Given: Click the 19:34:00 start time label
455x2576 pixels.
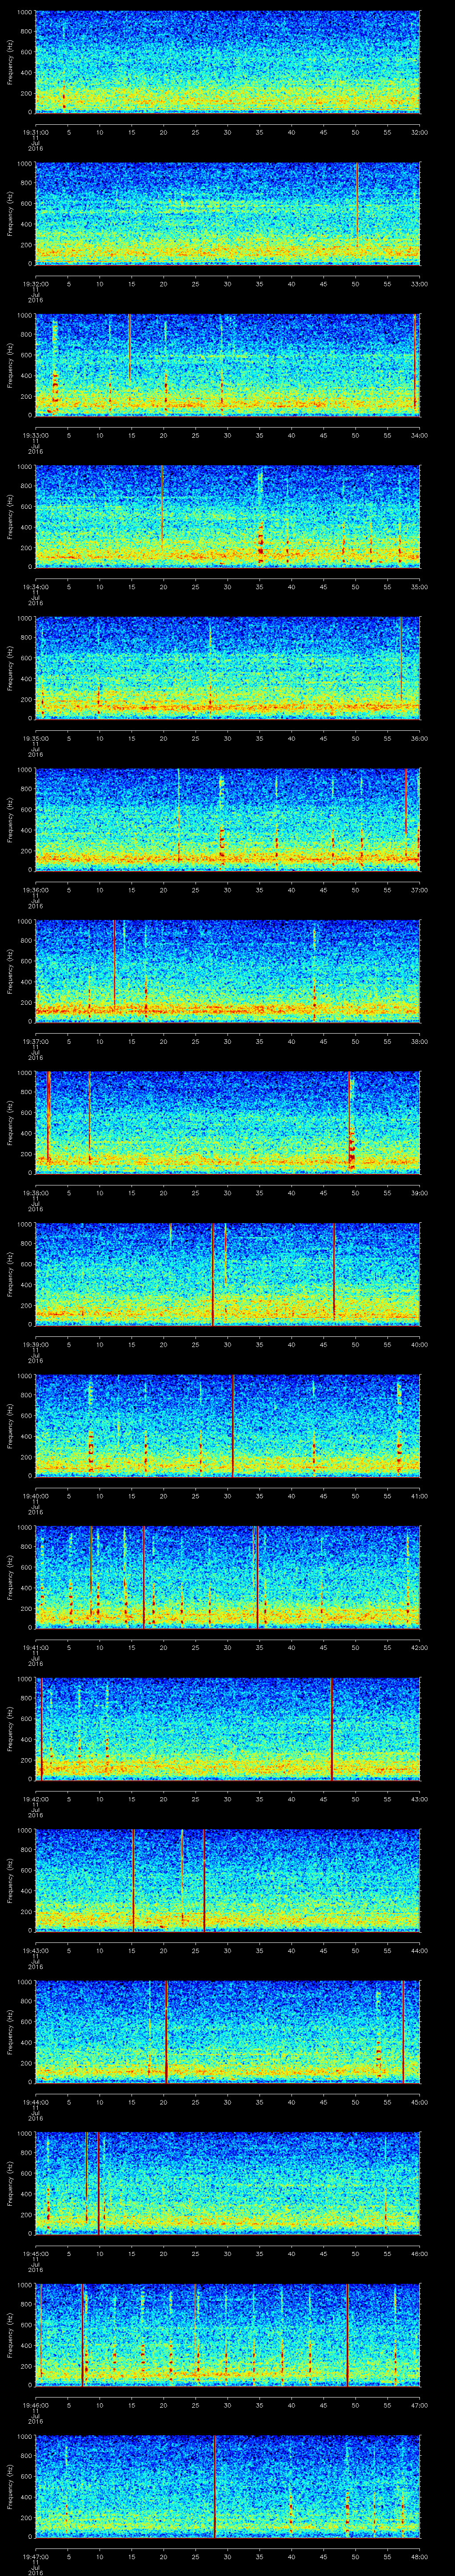Looking at the screenshot, I should coord(35,587).
